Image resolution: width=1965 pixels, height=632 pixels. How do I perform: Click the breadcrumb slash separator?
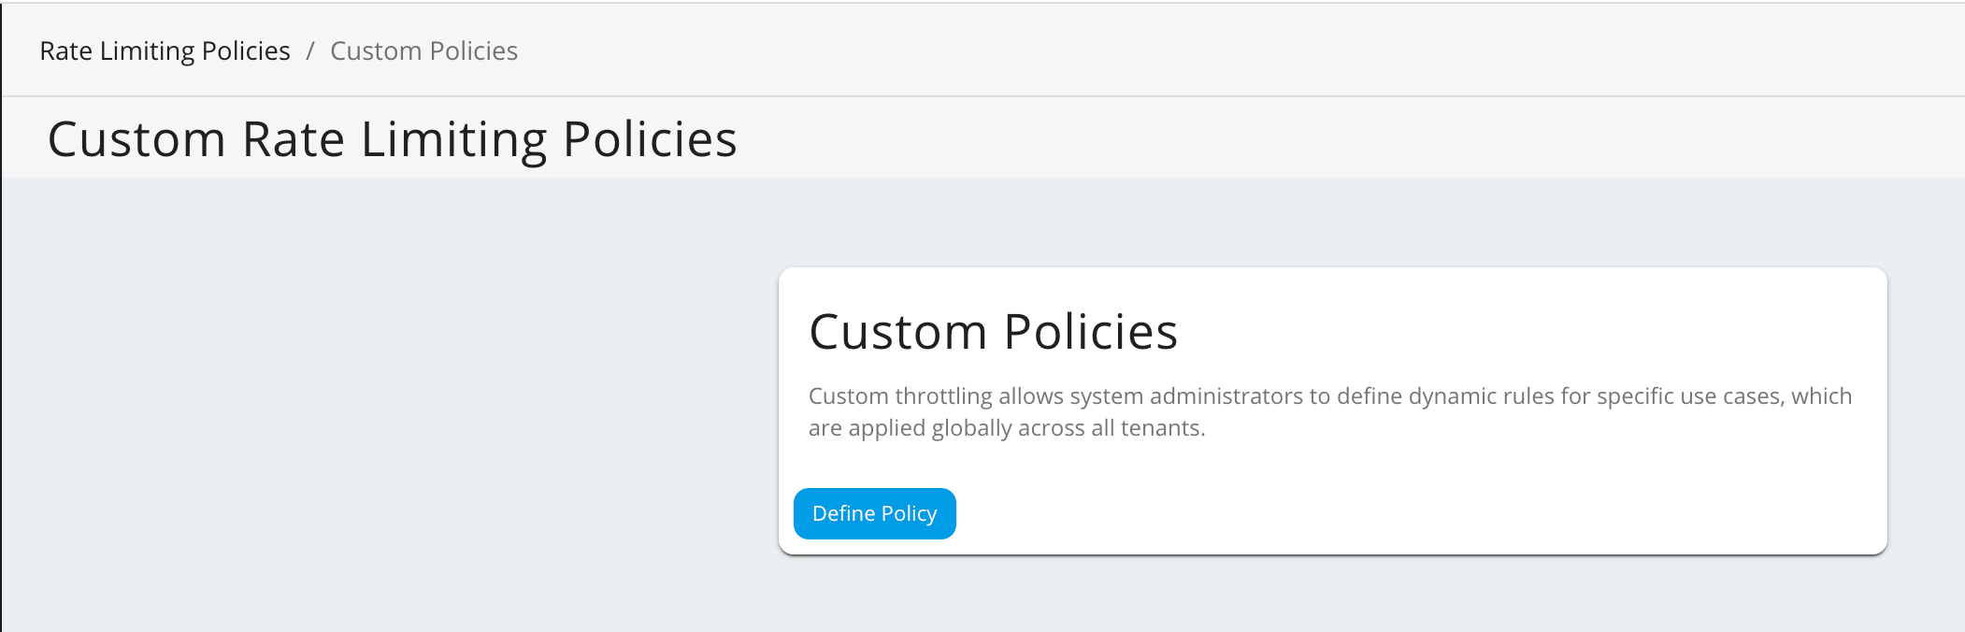(310, 50)
